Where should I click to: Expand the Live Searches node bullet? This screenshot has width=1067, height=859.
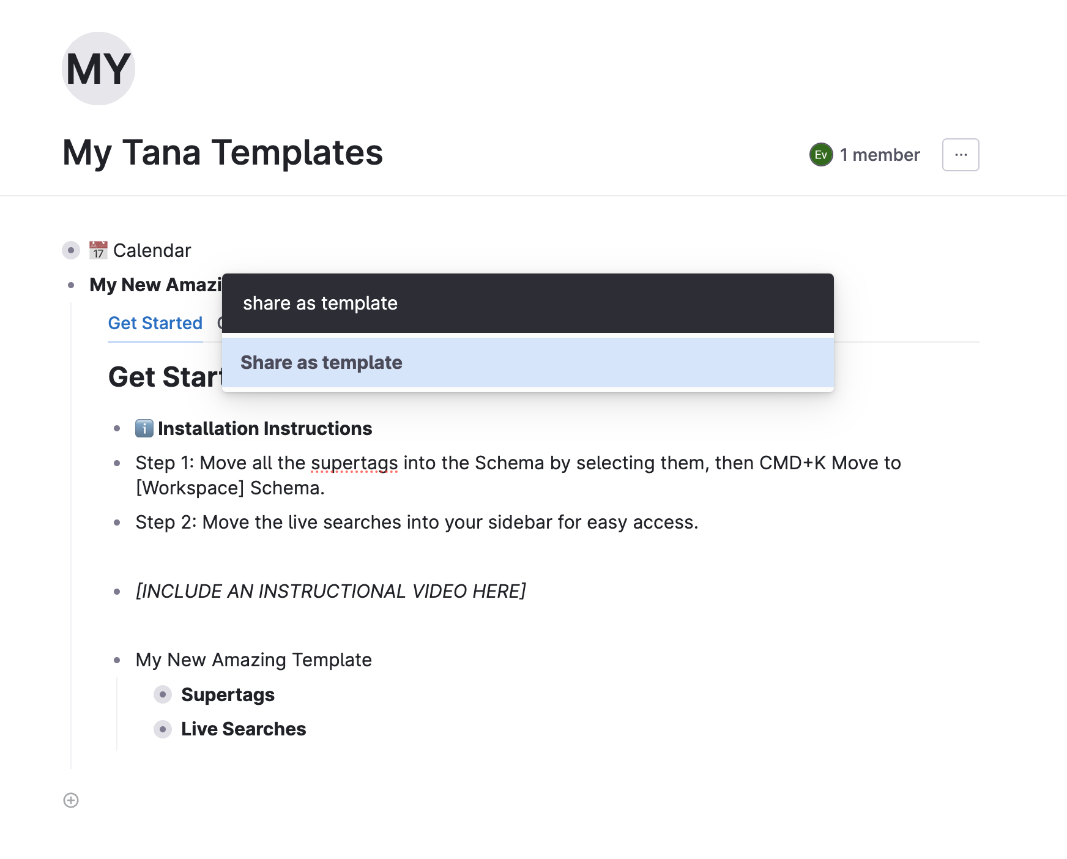pyautogui.click(x=163, y=729)
